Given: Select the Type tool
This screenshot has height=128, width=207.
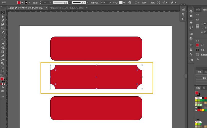Looking at the screenshot, I should [x=3, y=36].
